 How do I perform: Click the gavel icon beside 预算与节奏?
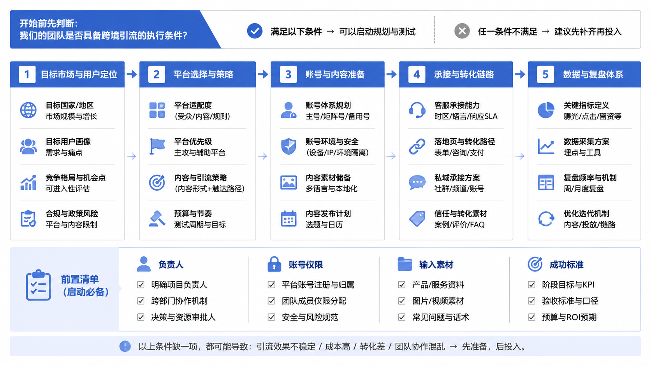(x=157, y=219)
